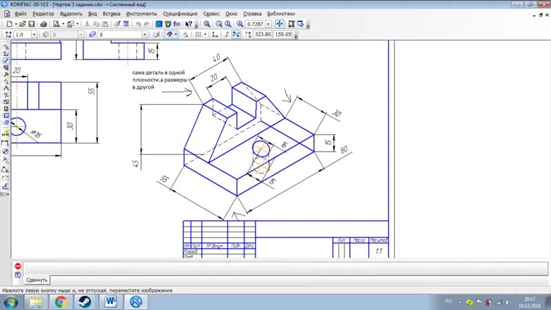Open the Вставка menu
Screen dimensions: 551x310
(112, 14)
